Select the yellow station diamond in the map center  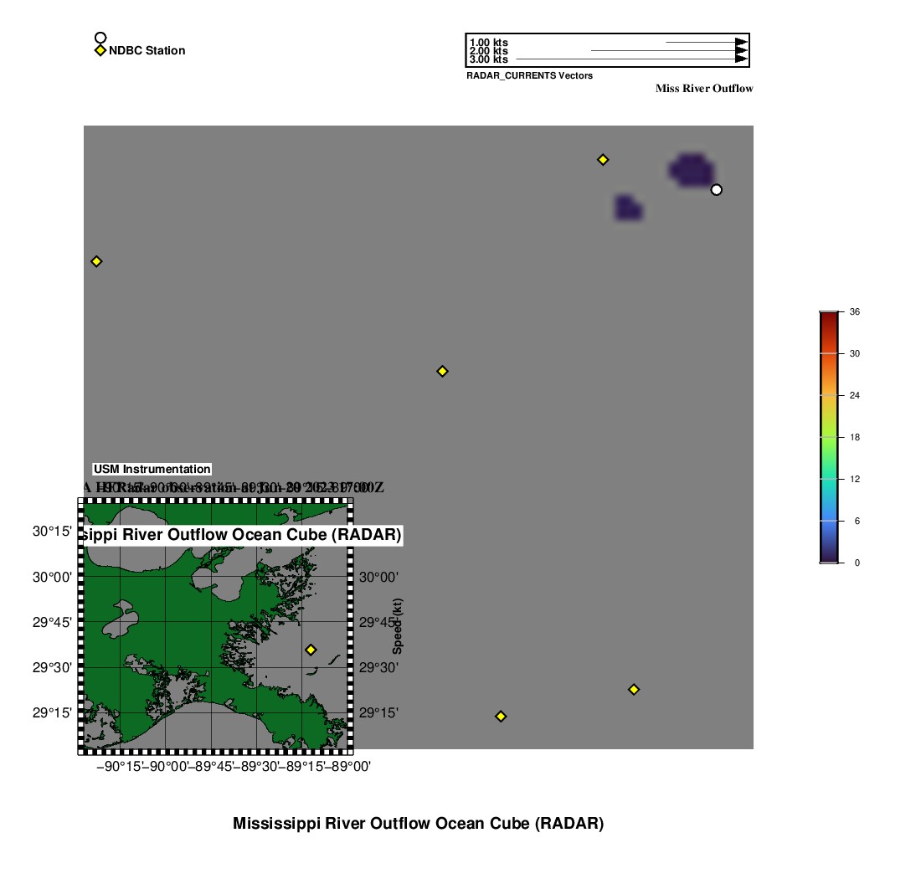[442, 371]
